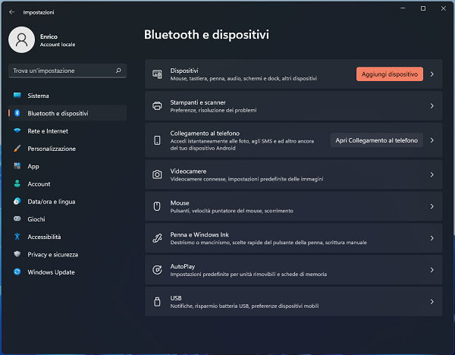Click the Mouse icon in list
Image resolution: width=455 pixels, height=355 pixels.
[157, 206]
